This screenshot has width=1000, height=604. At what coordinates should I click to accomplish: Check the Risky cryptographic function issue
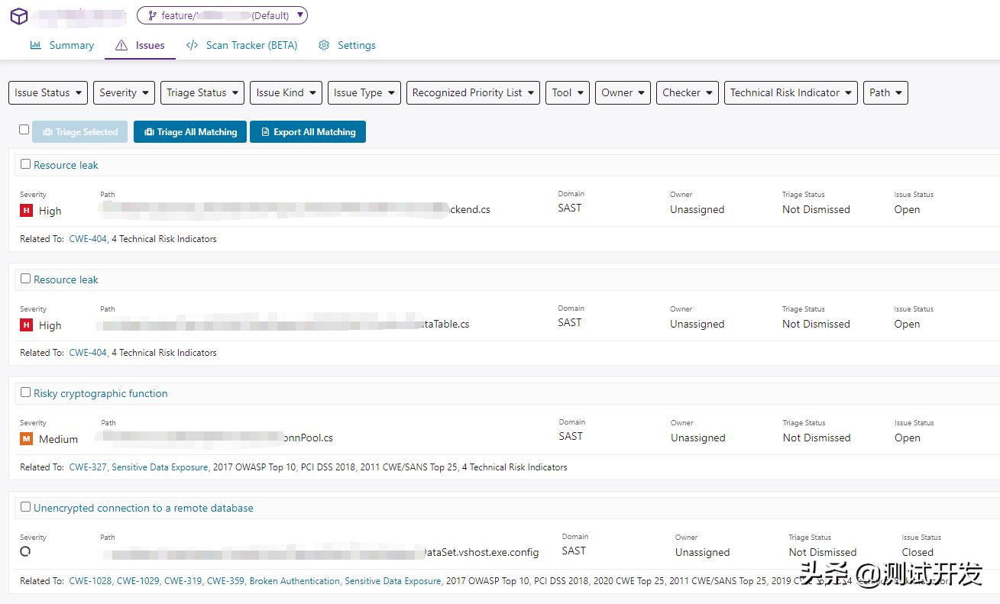(25, 392)
